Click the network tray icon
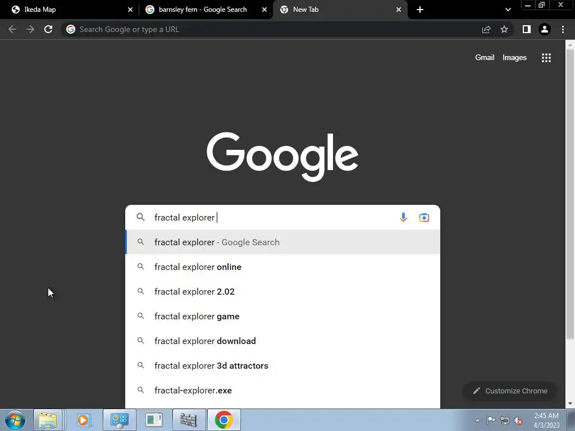 click(x=505, y=420)
